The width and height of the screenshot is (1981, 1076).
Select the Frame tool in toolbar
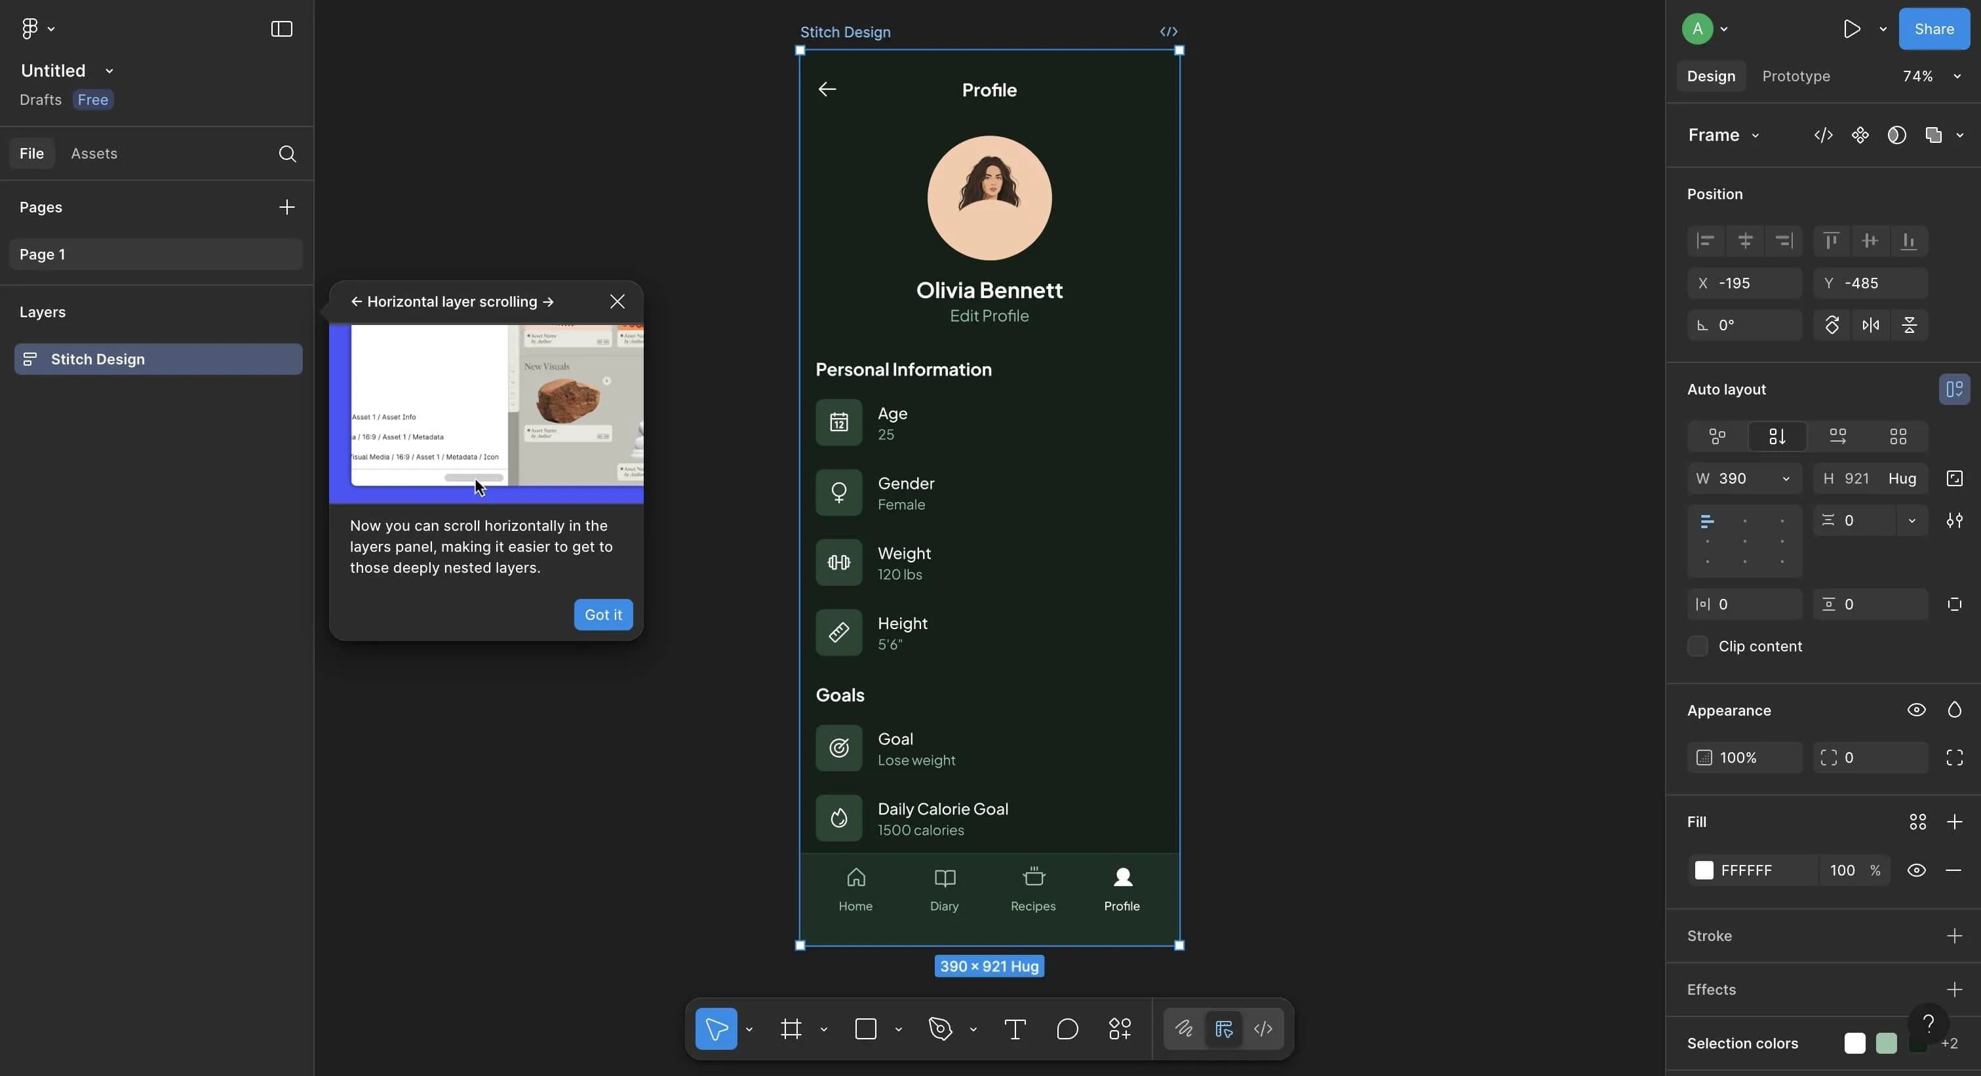click(791, 1029)
